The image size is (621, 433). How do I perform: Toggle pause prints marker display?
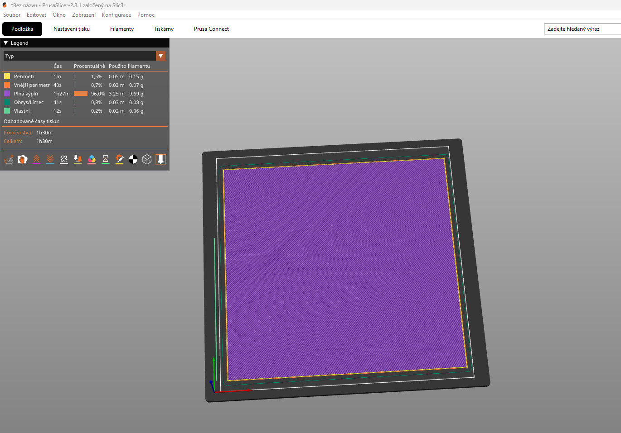pyautogui.click(x=106, y=159)
